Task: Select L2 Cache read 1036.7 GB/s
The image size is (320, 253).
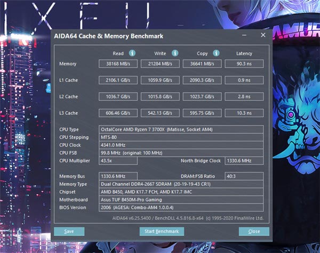Action: point(118,96)
